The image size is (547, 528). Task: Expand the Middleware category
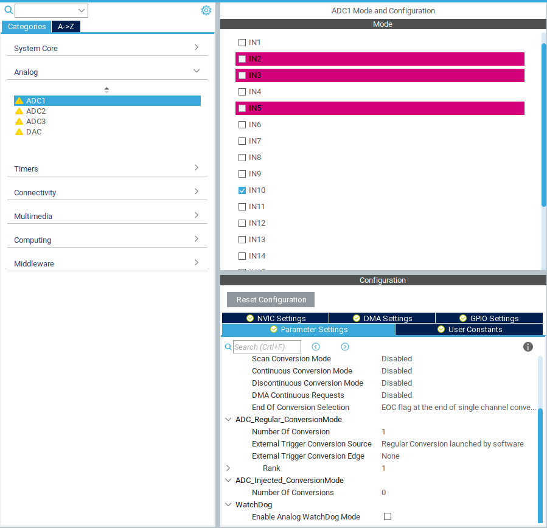click(x=197, y=262)
